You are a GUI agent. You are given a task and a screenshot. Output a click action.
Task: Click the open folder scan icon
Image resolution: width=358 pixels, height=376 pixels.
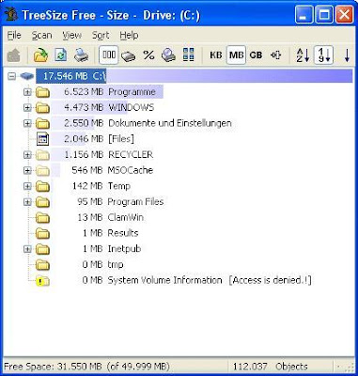(40, 55)
